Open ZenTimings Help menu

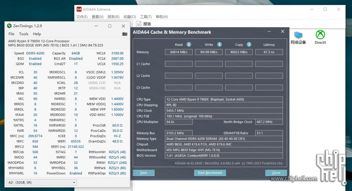pyautogui.click(x=37, y=34)
